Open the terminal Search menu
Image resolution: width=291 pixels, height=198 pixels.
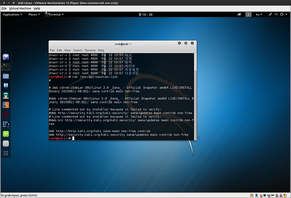pyautogui.click(x=78, y=50)
